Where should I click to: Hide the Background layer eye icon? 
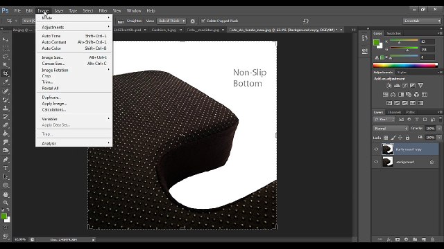[x=376, y=162]
